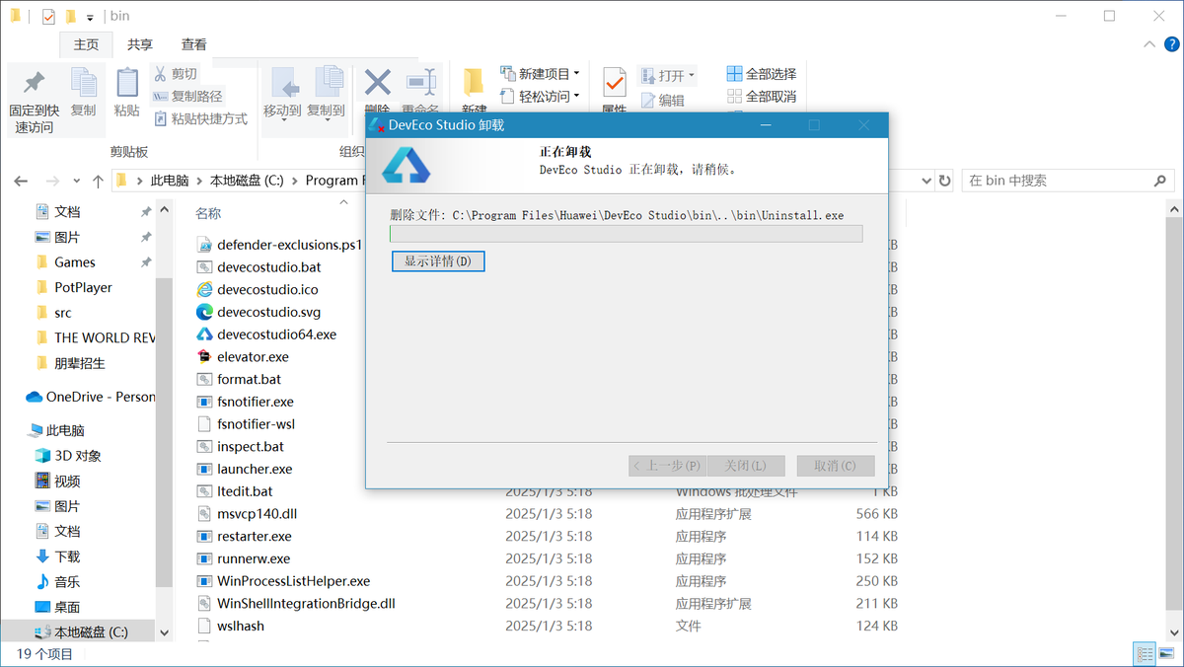Image resolution: width=1184 pixels, height=667 pixels.
Task: Go back with the Back arrow
Action: pos(22,182)
